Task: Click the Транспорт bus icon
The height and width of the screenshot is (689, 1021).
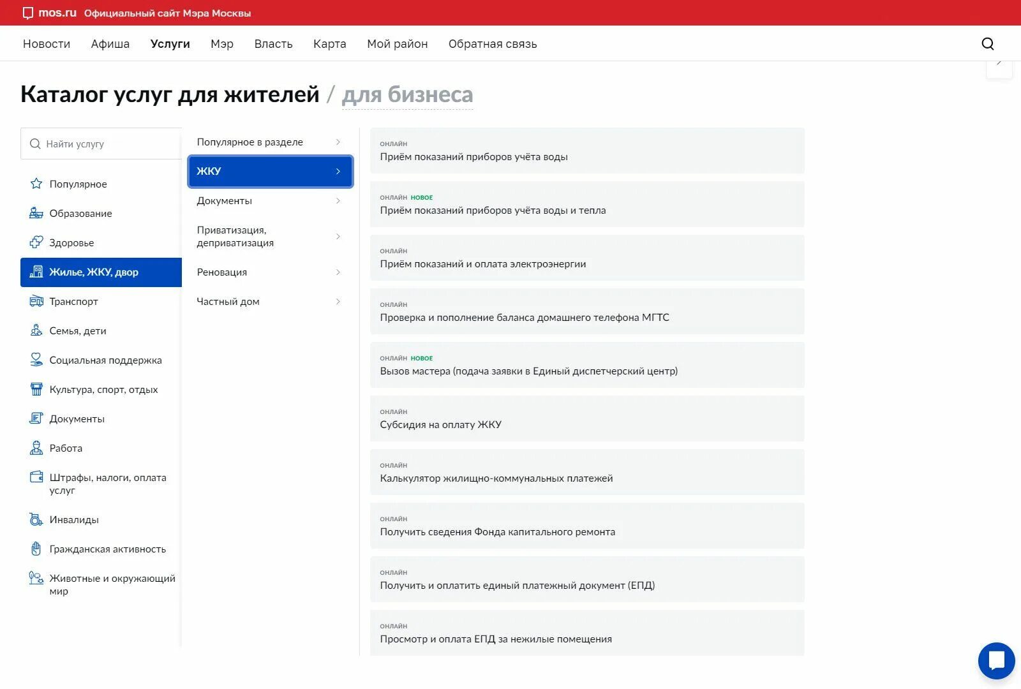Action: (x=36, y=301)
